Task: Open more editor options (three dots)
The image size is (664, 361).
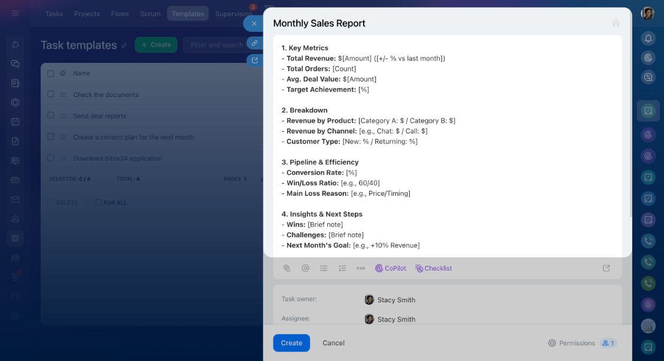Action: click(x=361, y=268)
